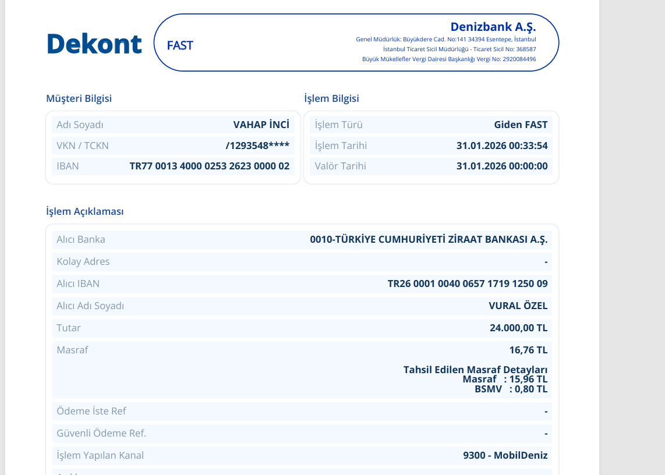Select the Giden FAST transaction type
This screenshot has height=475, width=665.
tap(521, 125)
